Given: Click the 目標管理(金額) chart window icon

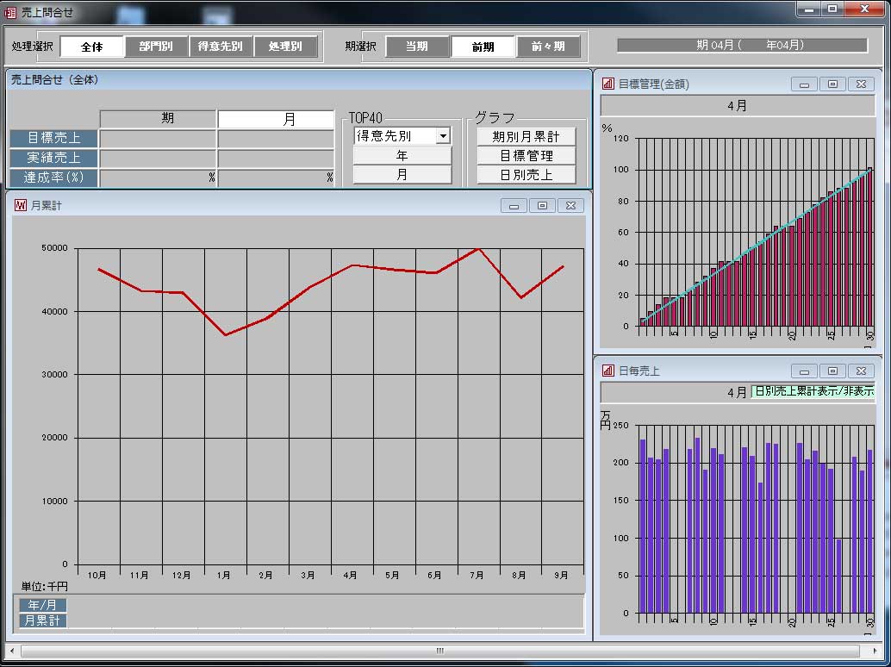Looking at the screenshot, I should click(608, 84).
